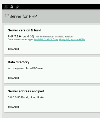Click the PHP 7.2.0 (build #0) text

tap(21, 36)
